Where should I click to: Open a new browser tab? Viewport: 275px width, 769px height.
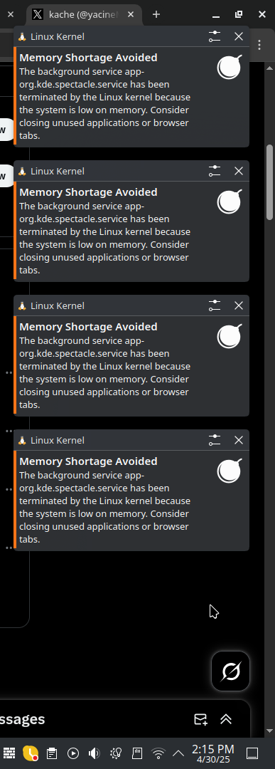156,15
